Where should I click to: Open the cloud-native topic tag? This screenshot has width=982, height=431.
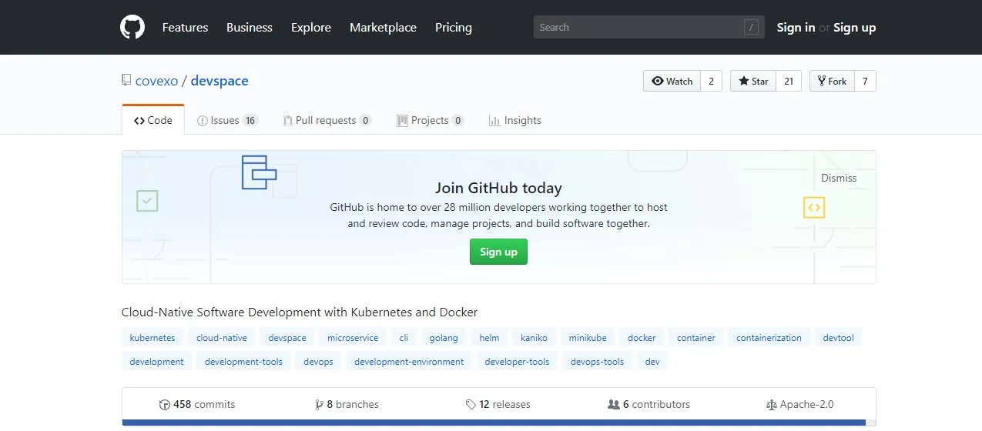(222, 337)
